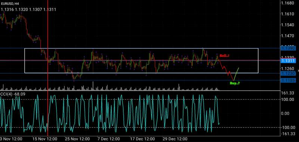The image size is (299, 142).
Task: Click the 7 Dec 12:00 time label
Action: click(108, 139)
